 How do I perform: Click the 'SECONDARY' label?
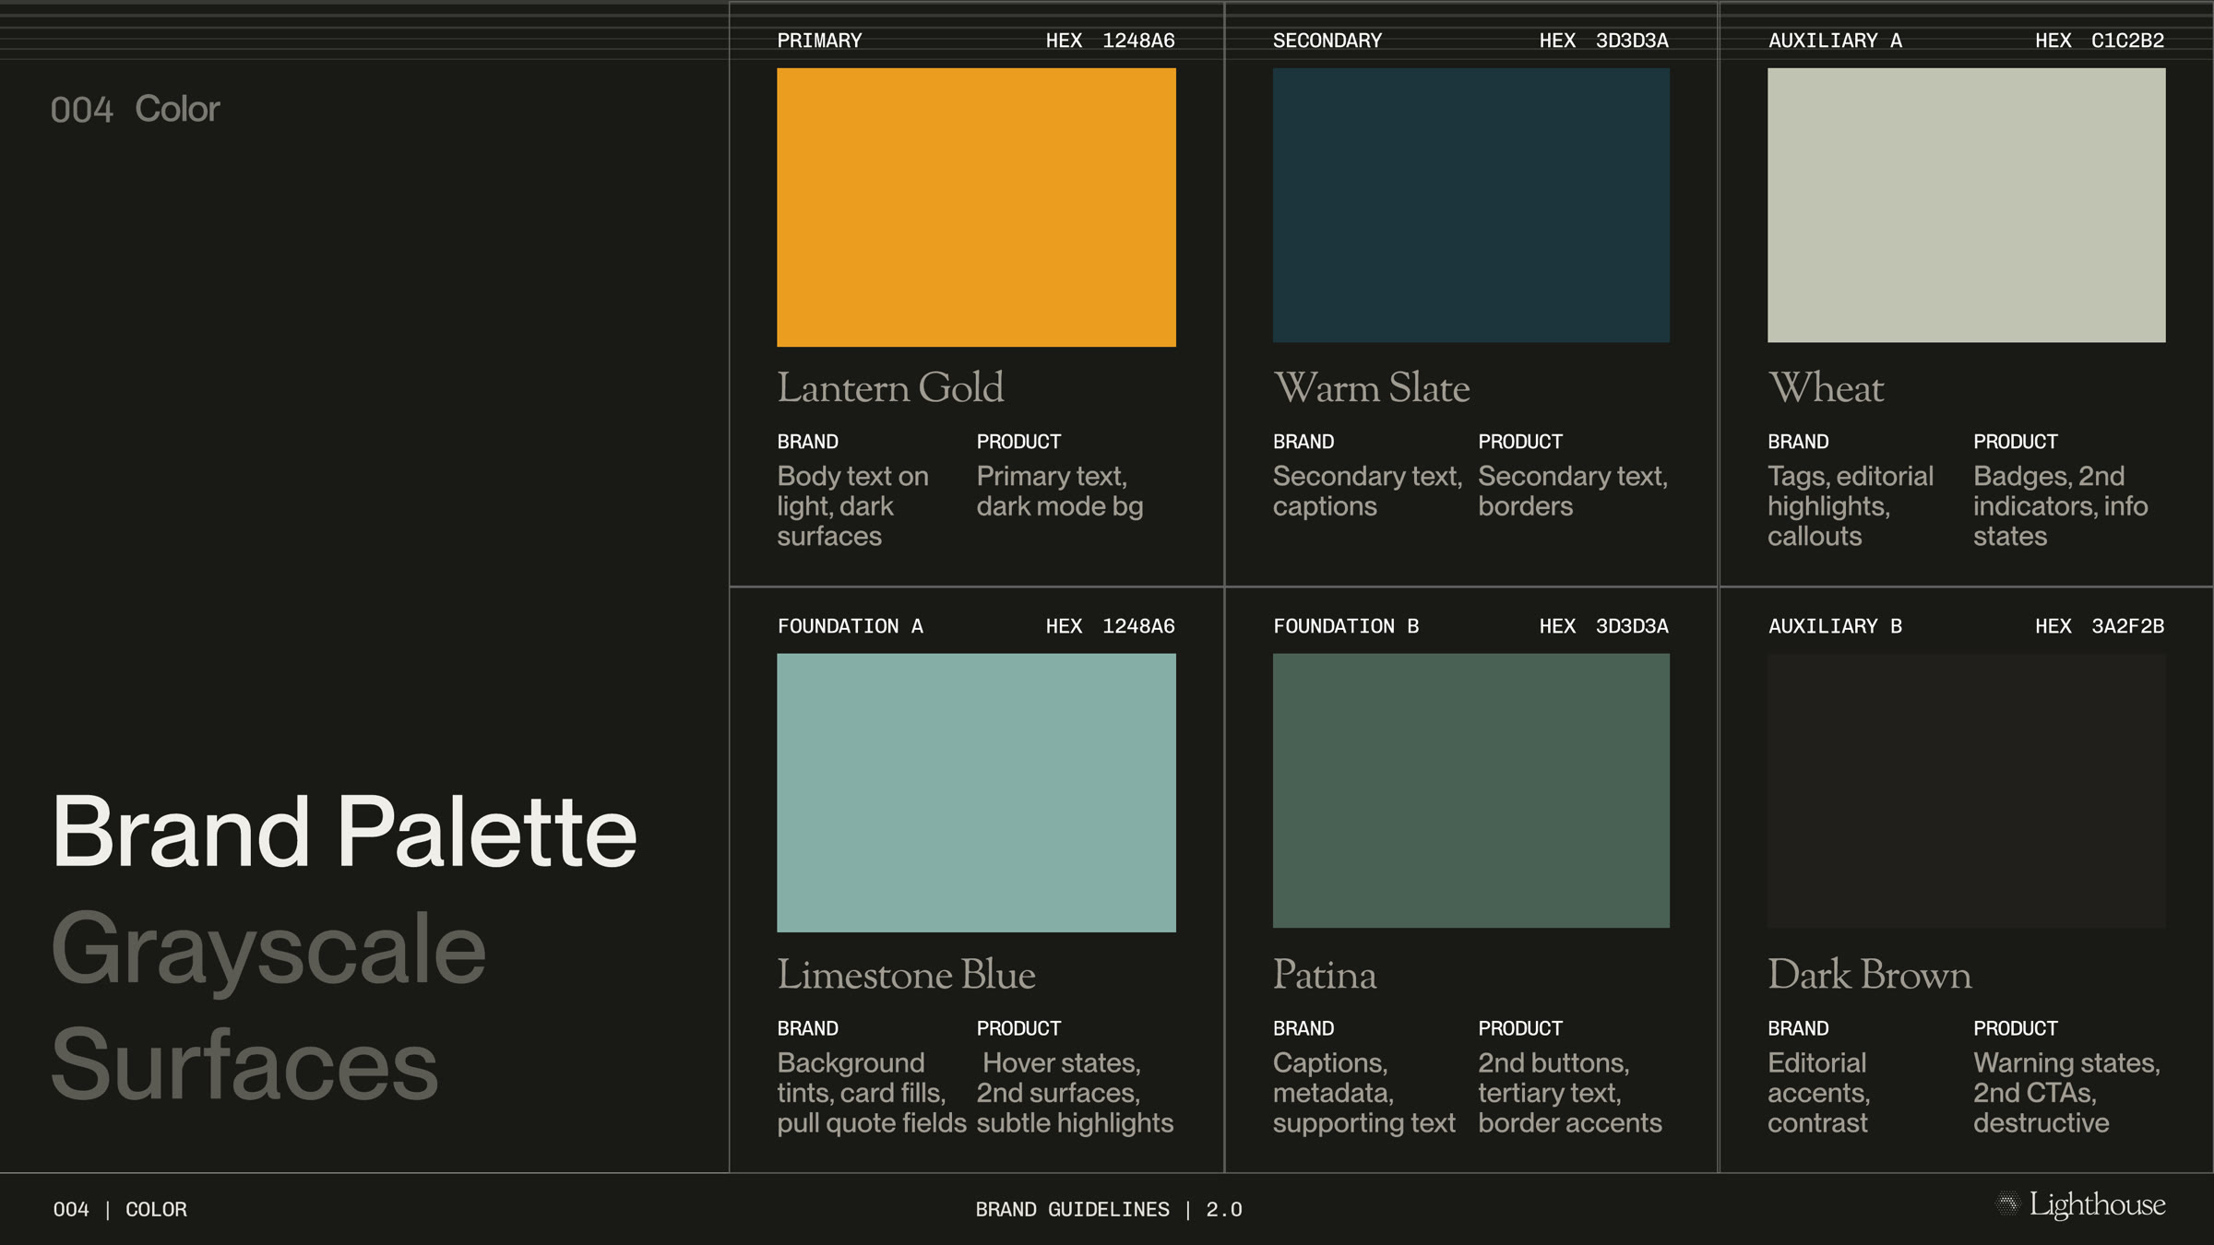tap(1327, 41)
